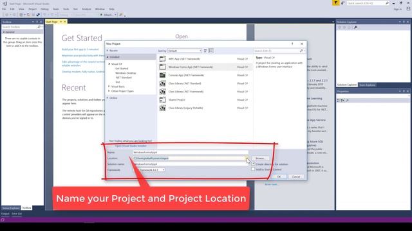Expand the Recent node in New Project
Image resolution: width=412 pixels, height=231 pixels.
pyautogui.click(x=108, y=51)
